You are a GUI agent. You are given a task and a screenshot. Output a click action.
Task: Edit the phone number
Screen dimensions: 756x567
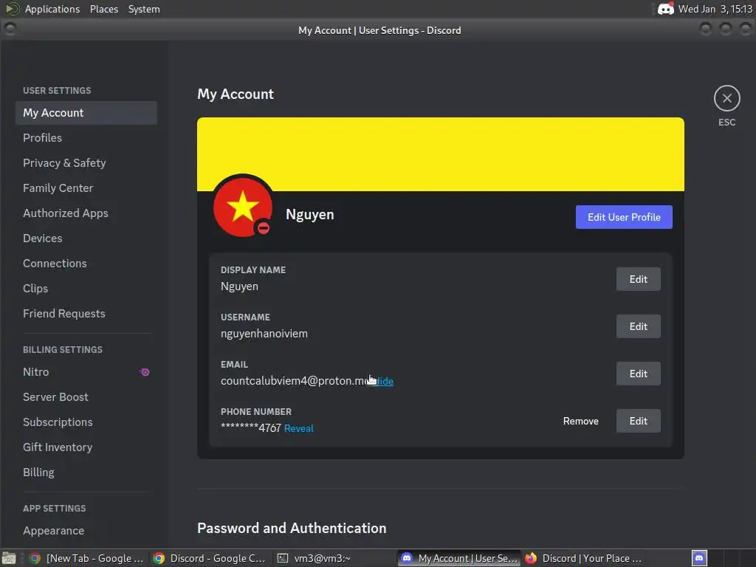coord(639,421)
